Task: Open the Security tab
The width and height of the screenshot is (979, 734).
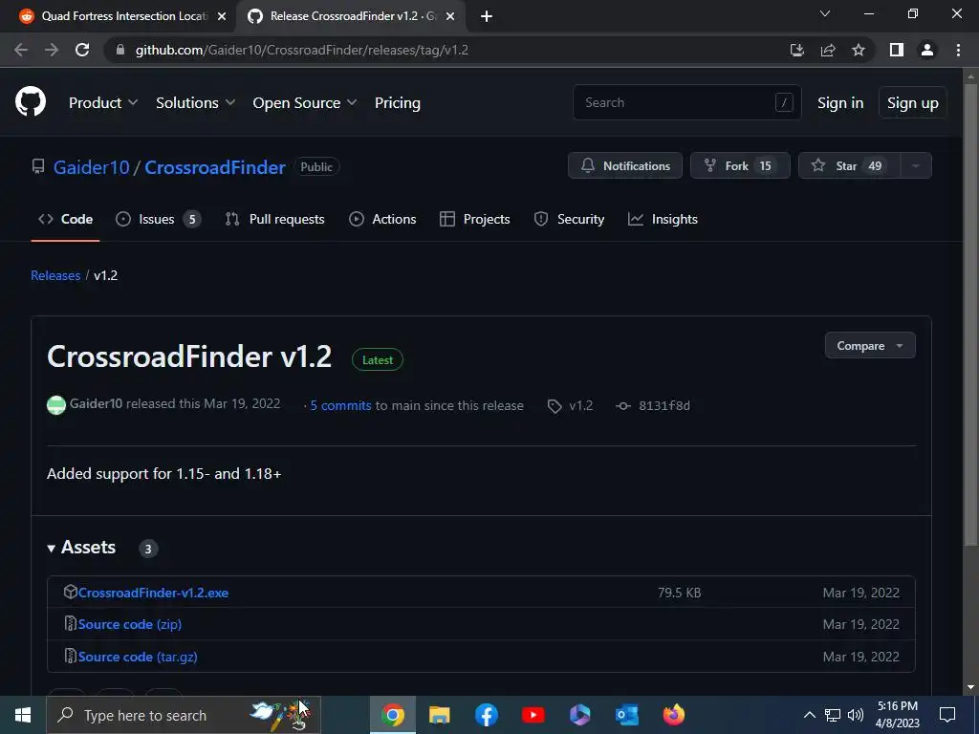Action: click(x=569, y=219)
